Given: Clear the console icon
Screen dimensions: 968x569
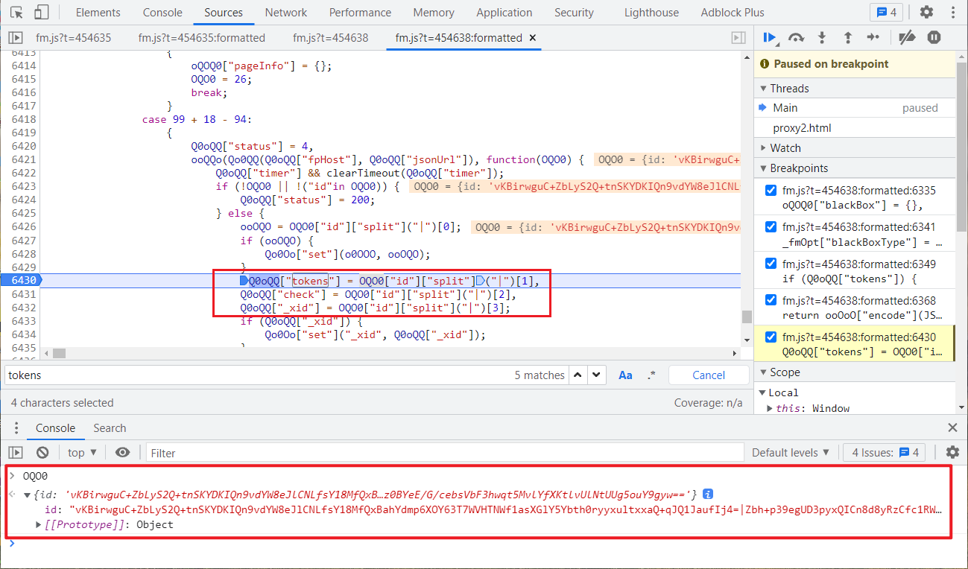Looking at the screenshot, I should click(x=42, y=452).
